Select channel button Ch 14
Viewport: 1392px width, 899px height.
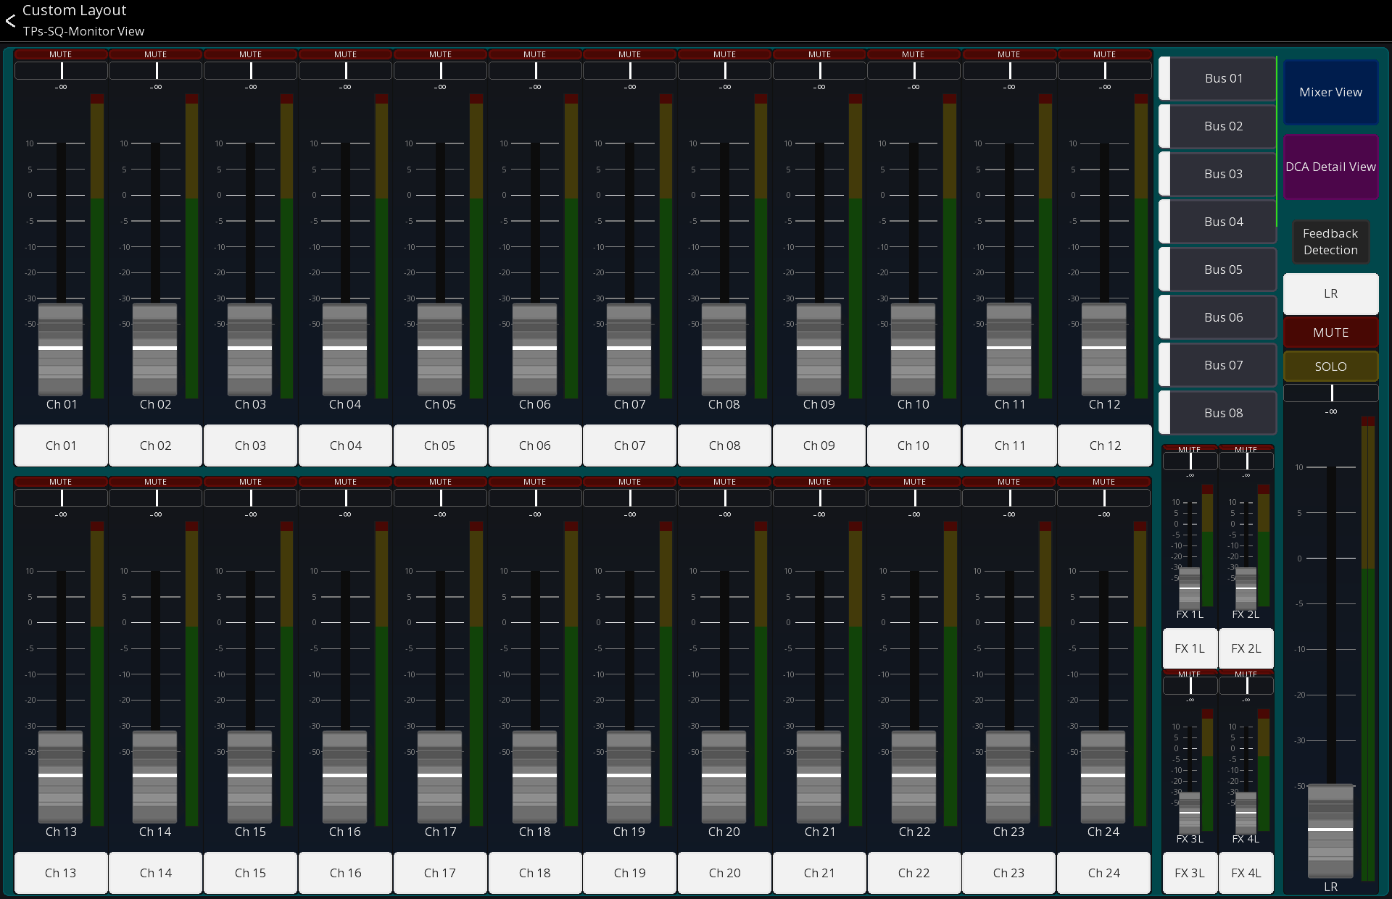(156, 873)
